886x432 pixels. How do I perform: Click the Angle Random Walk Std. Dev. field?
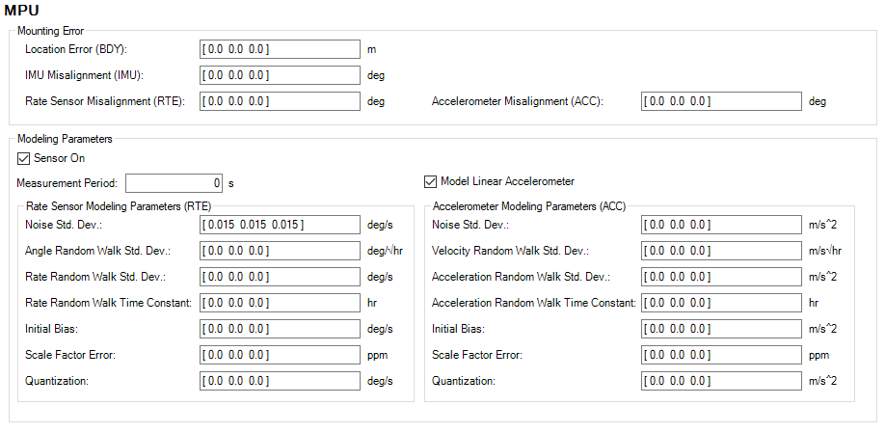click(x=280, y=251)
